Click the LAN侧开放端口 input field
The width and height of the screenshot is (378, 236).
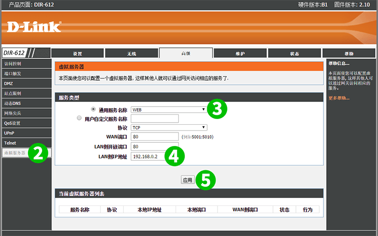pos(155,146)
